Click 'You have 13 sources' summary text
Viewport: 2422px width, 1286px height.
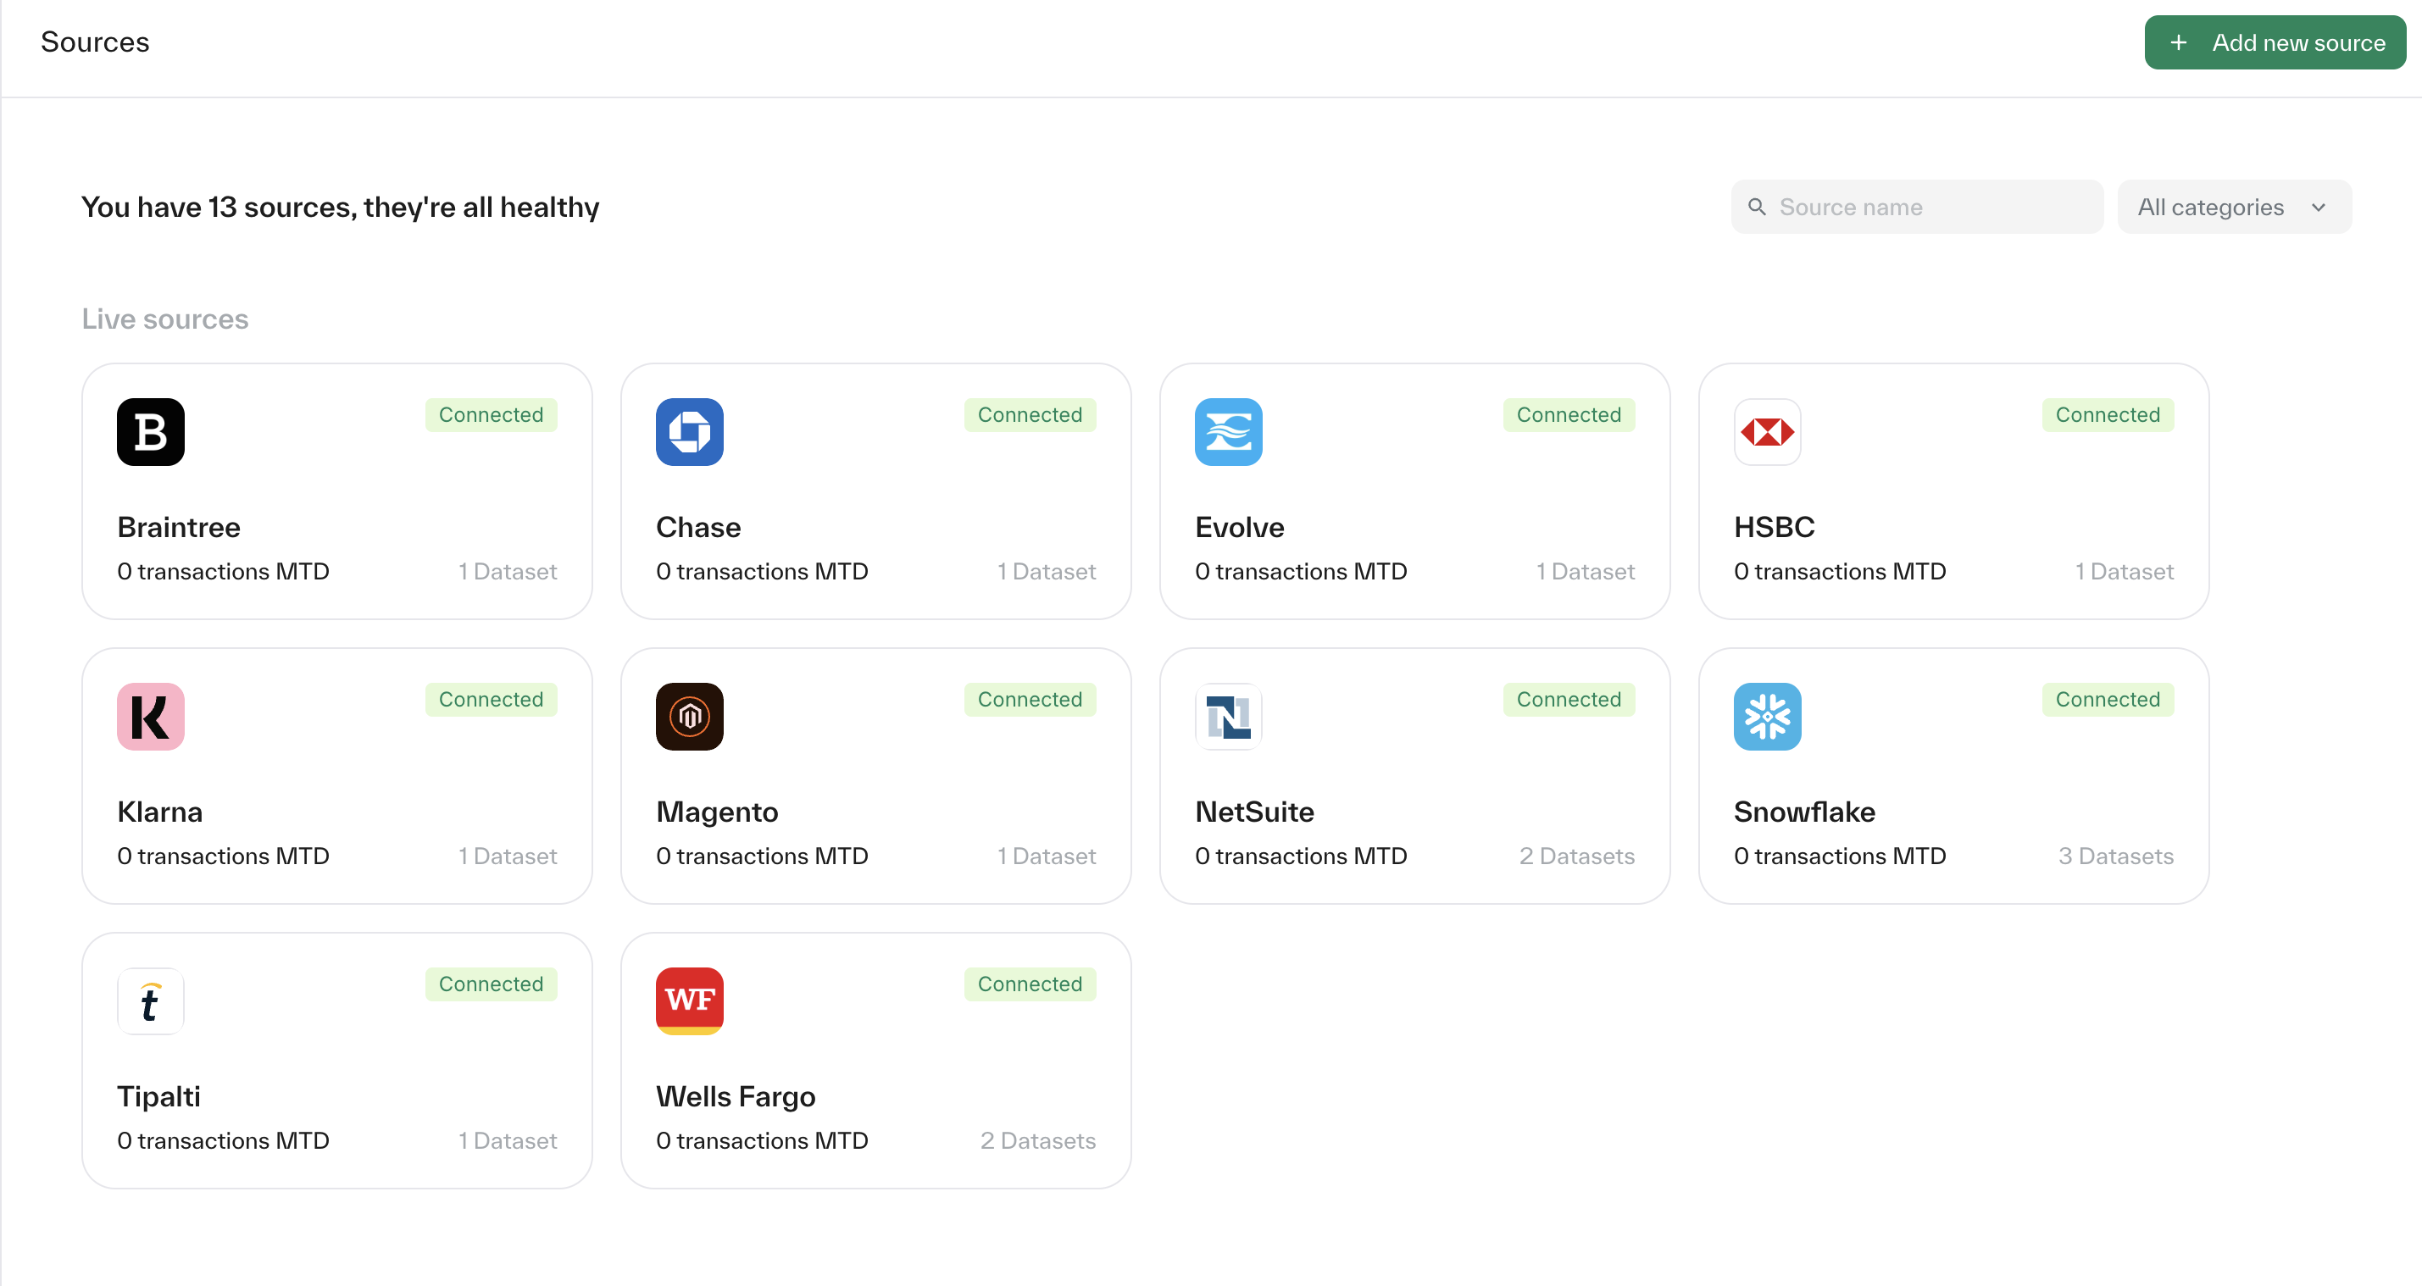pos(340,207)
